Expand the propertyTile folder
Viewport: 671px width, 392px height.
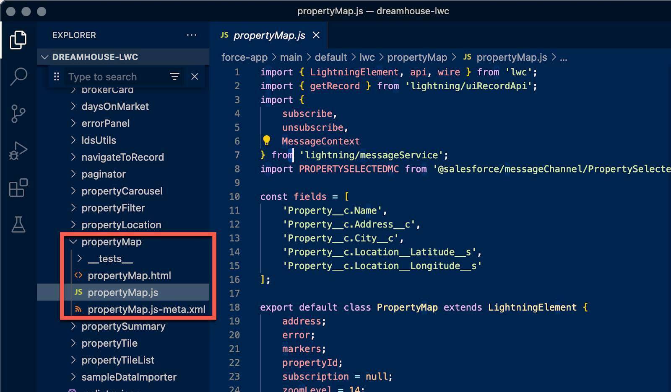pyautogui.click(x=123, y=343)
